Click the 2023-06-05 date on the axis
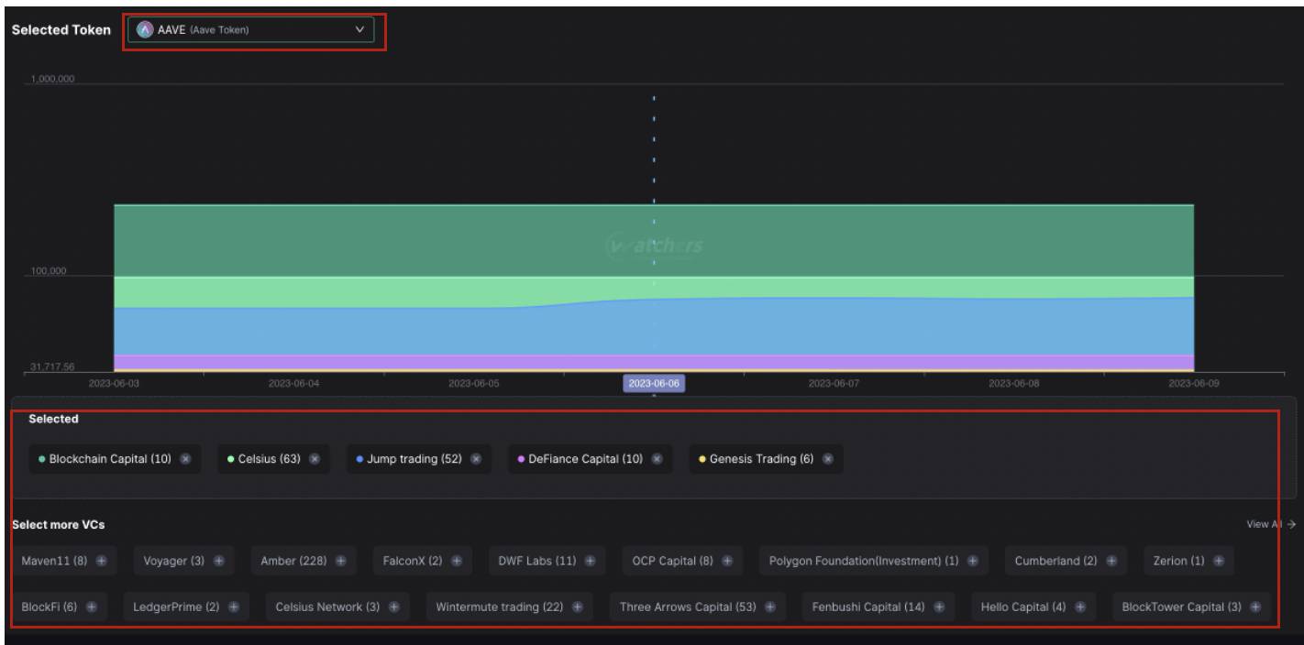Viewport: 1304px width, 645px height. 474,383
